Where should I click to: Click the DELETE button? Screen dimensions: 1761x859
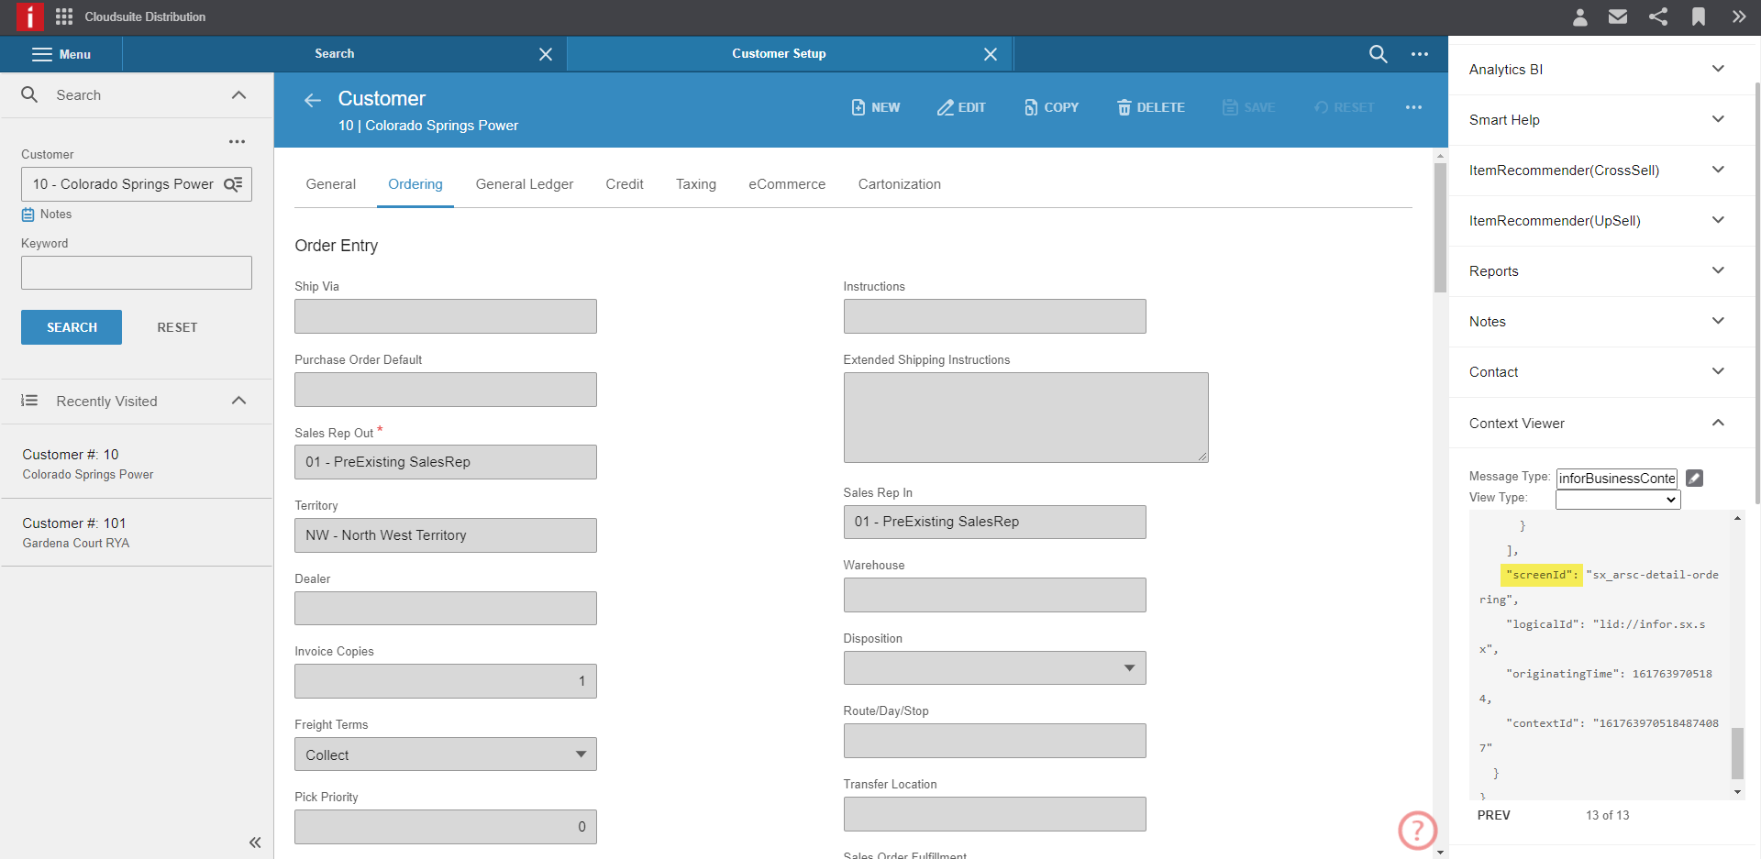(1150, 107)
